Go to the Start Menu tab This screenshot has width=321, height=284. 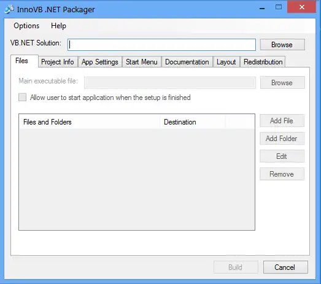pos(142,62)
